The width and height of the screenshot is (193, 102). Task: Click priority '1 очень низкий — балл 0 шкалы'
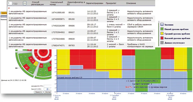coord(116,25)
